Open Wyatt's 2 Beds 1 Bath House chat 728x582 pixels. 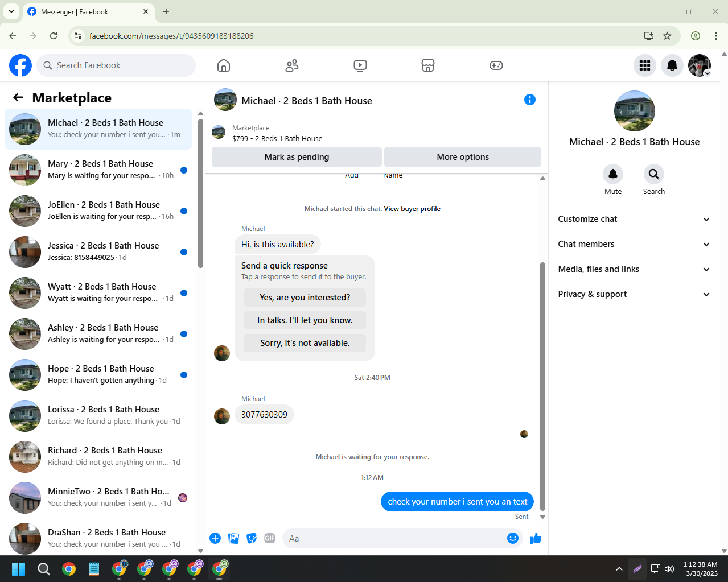98,293
